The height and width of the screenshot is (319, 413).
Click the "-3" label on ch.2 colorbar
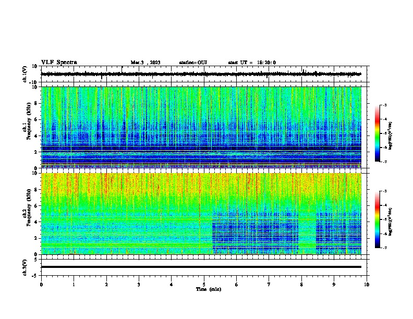[385, 191]
